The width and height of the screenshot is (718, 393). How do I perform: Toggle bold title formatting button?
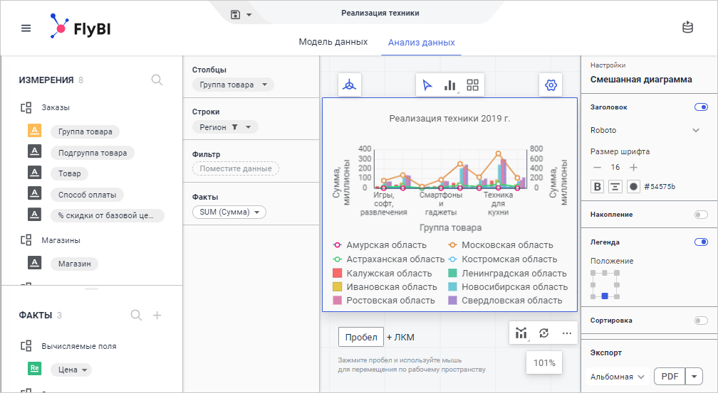(x=598, y=187)
